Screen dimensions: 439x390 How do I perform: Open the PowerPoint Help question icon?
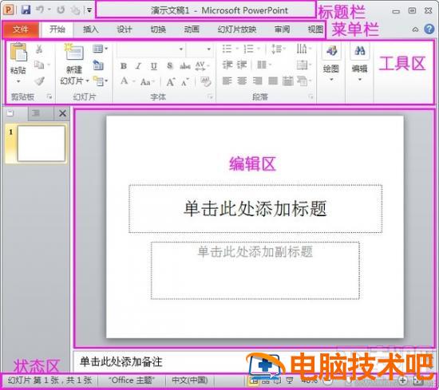[x=429, y=29]
